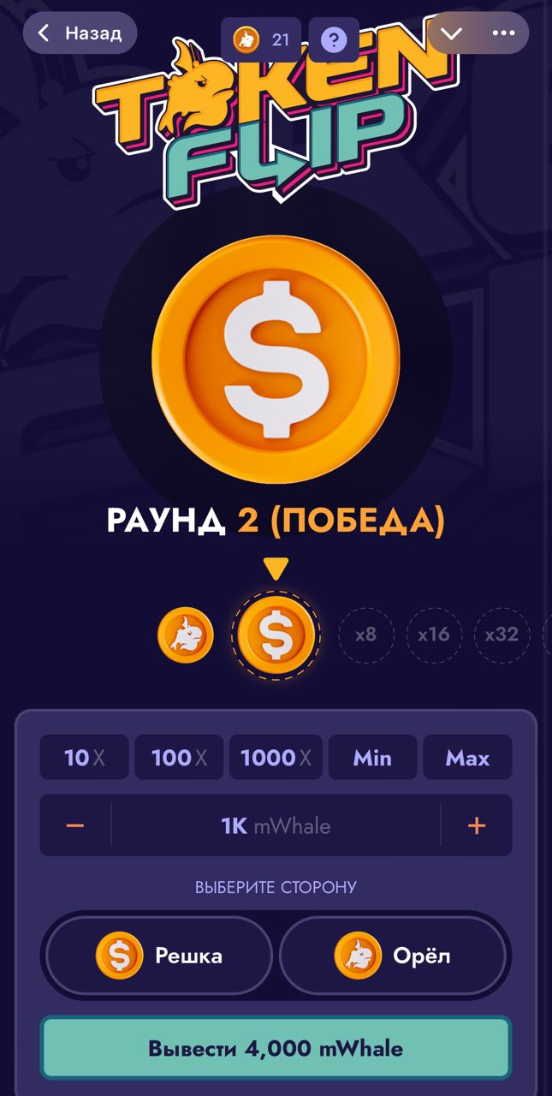This screenshot has width=552, height=1096.
Task: Click the x32 multiplier step
Action: coord(502,635)
